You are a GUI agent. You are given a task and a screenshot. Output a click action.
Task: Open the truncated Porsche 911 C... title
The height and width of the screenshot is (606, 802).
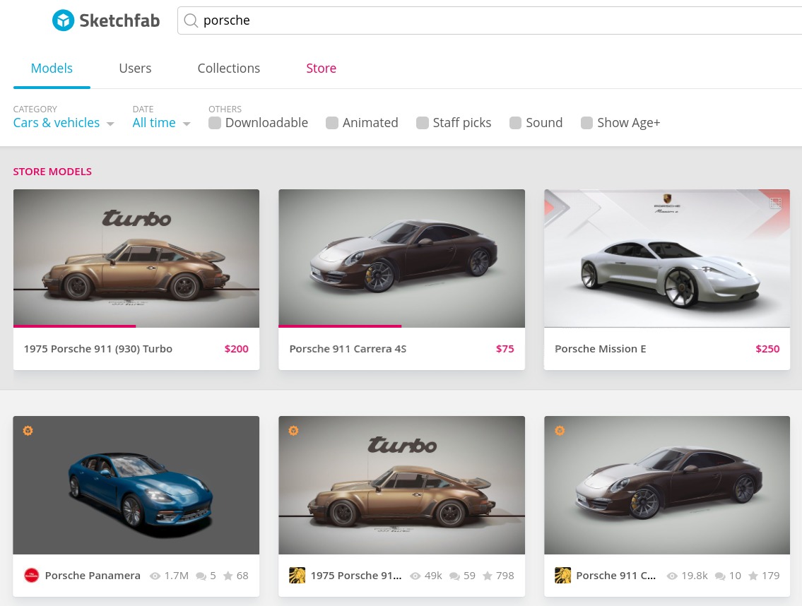[616, 576]
